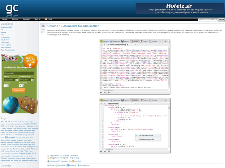225x168 pixels.
Task: Choose the second context menu entry under De-obfuscate
Action: pos(148,139)
